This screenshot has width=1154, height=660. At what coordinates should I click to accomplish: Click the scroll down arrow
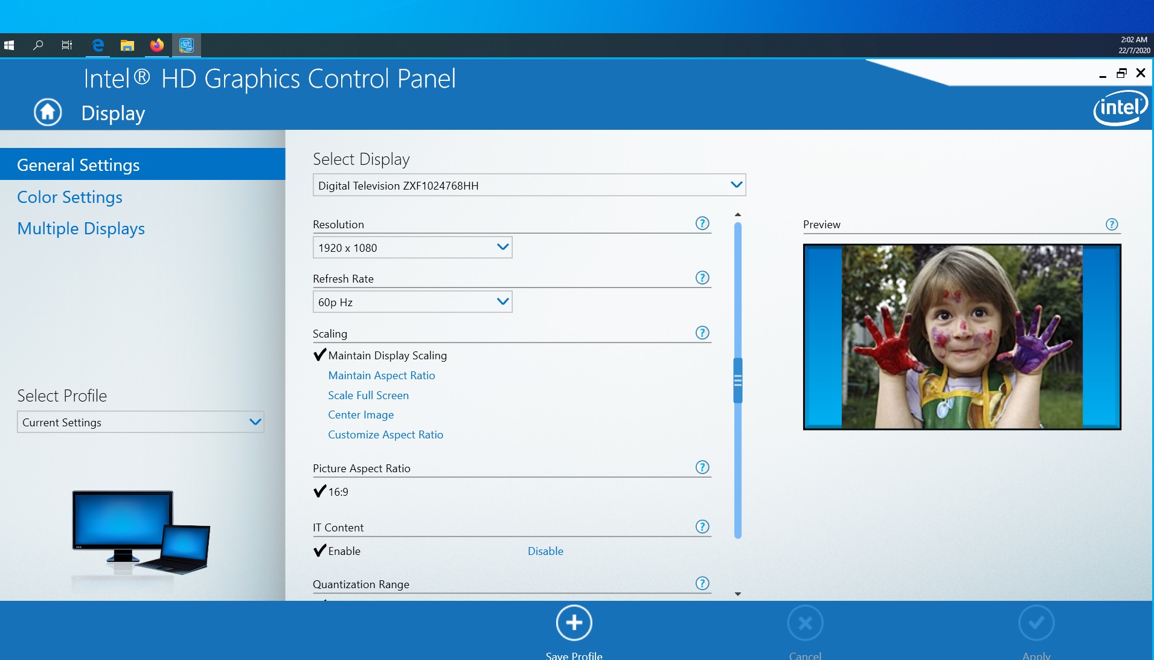coord(737,594)
